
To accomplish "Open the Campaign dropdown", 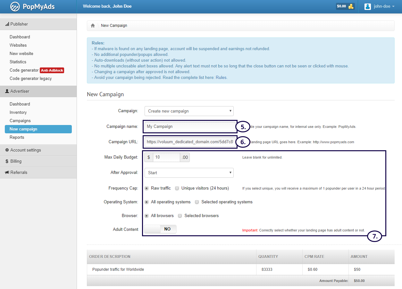I will click(x=189, y=111).
